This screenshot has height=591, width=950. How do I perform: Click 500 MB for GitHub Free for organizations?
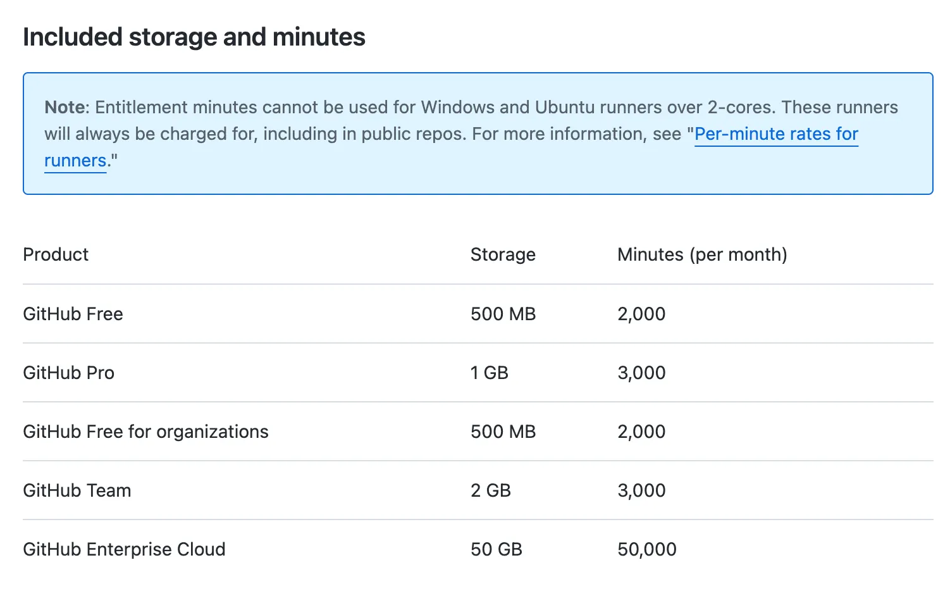point(503,432)
